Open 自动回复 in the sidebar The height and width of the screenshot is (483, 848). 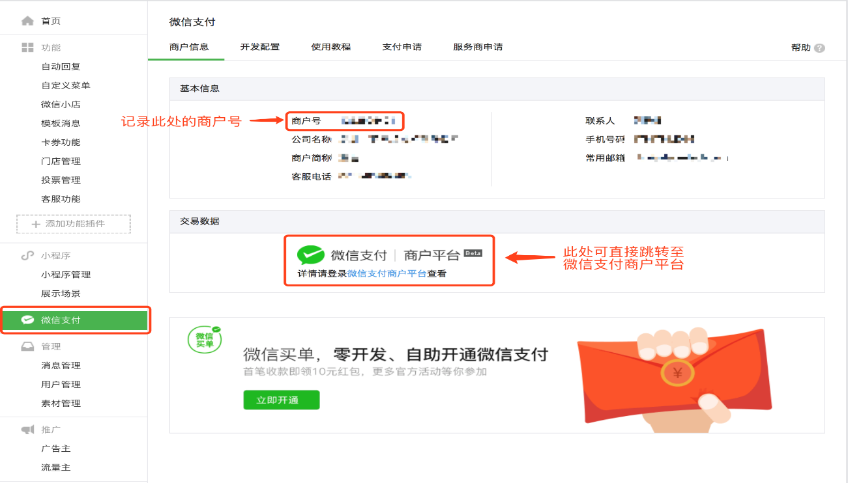[61, 66]
